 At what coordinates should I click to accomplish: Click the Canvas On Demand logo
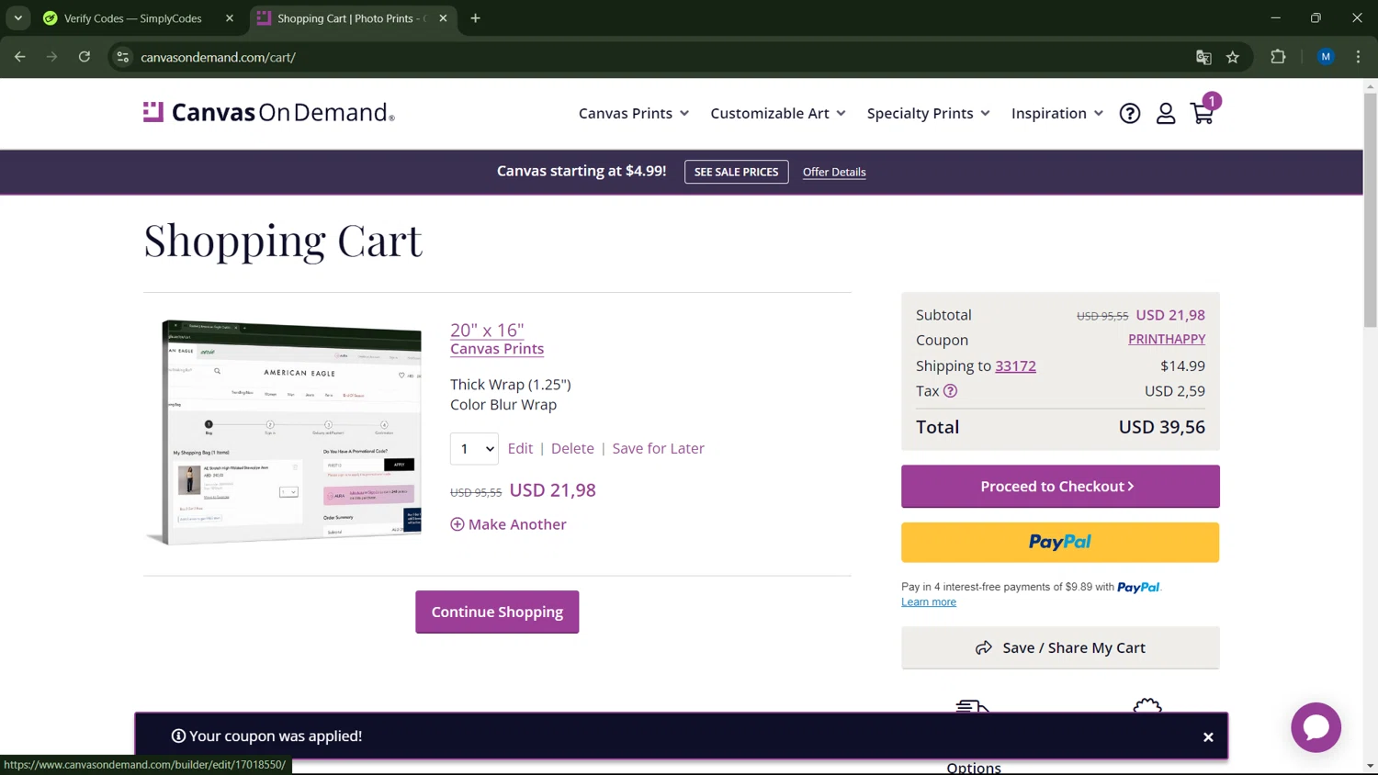(269, 113)
